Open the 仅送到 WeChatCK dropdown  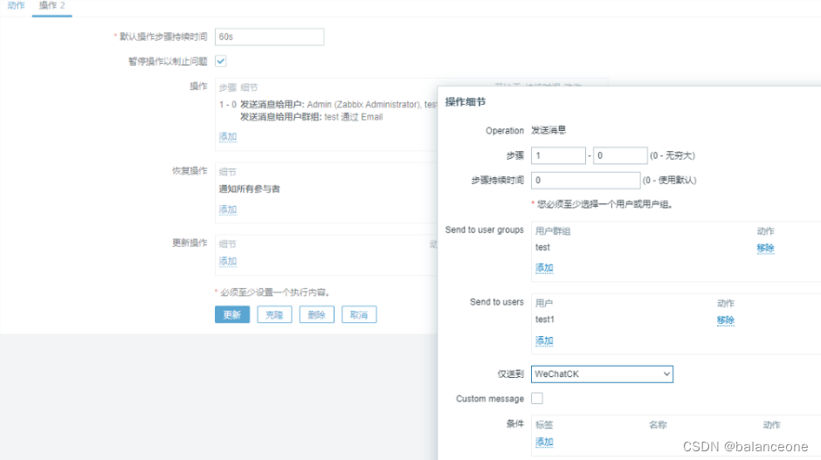point(602,374)
